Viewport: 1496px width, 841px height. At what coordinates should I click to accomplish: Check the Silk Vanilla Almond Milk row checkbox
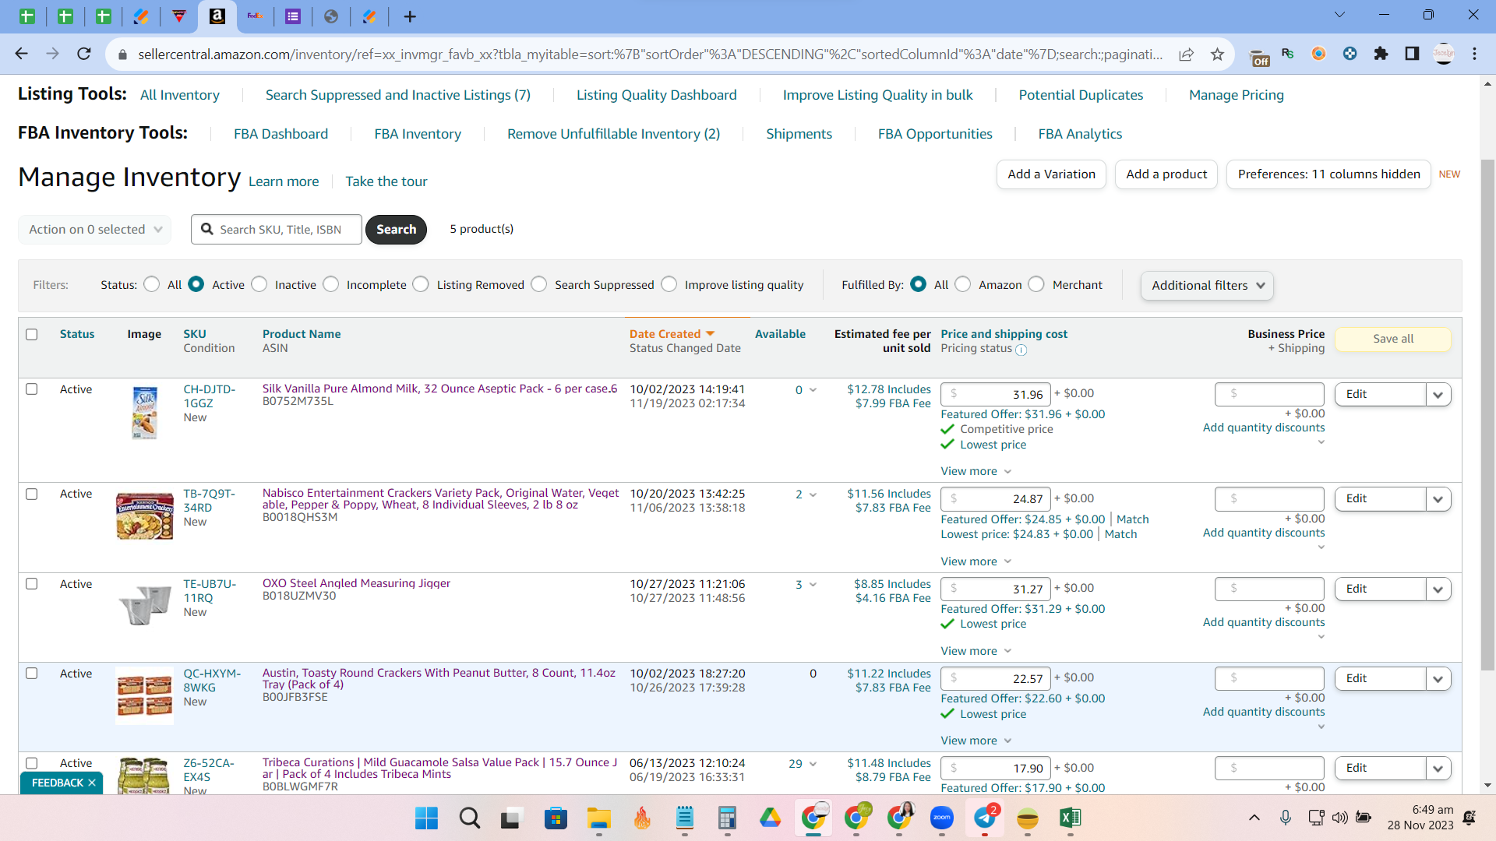[x=32, y=389]
